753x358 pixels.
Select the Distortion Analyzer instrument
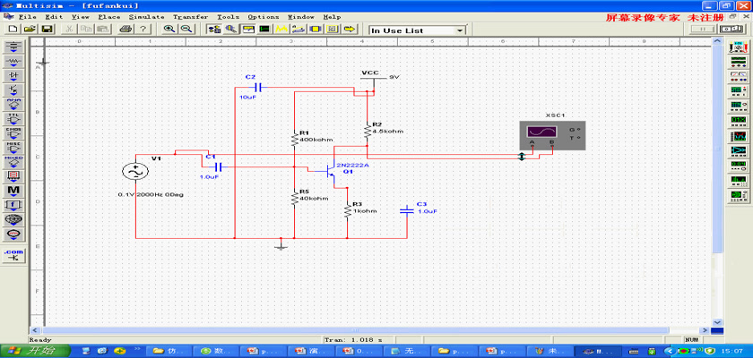(738, 166)
